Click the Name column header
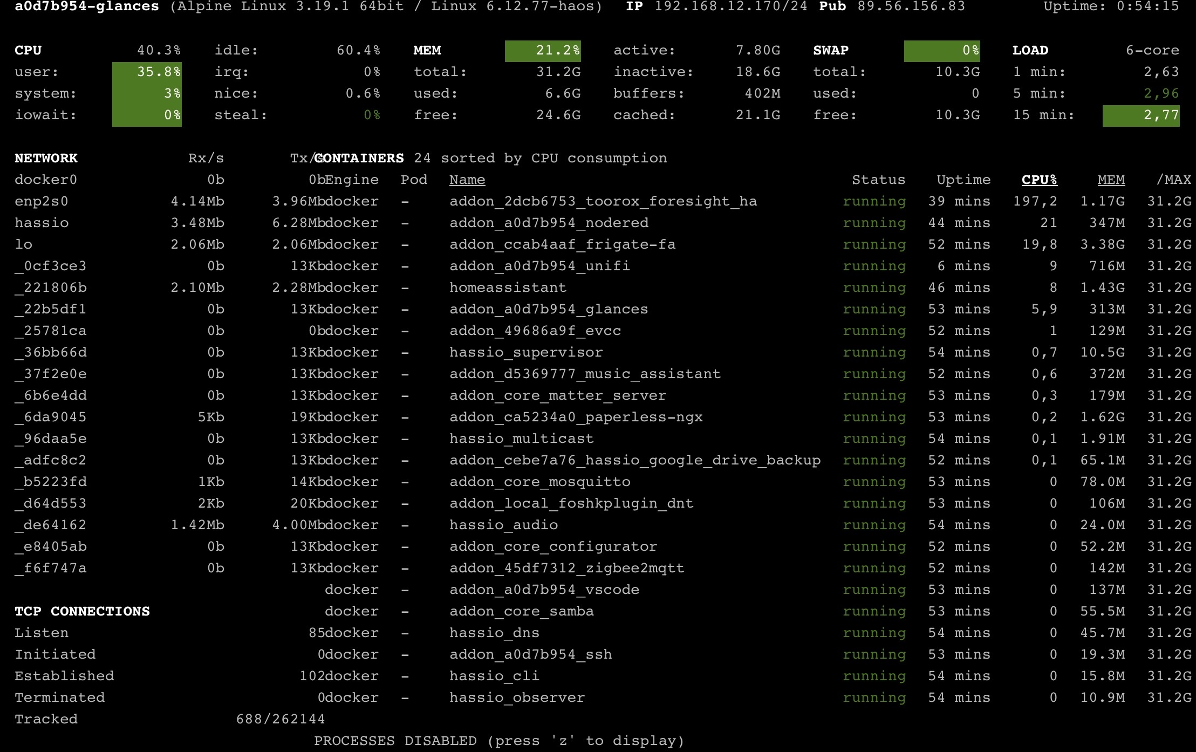The height and width of the screenshot is (752, 1196). click(467, 180)
